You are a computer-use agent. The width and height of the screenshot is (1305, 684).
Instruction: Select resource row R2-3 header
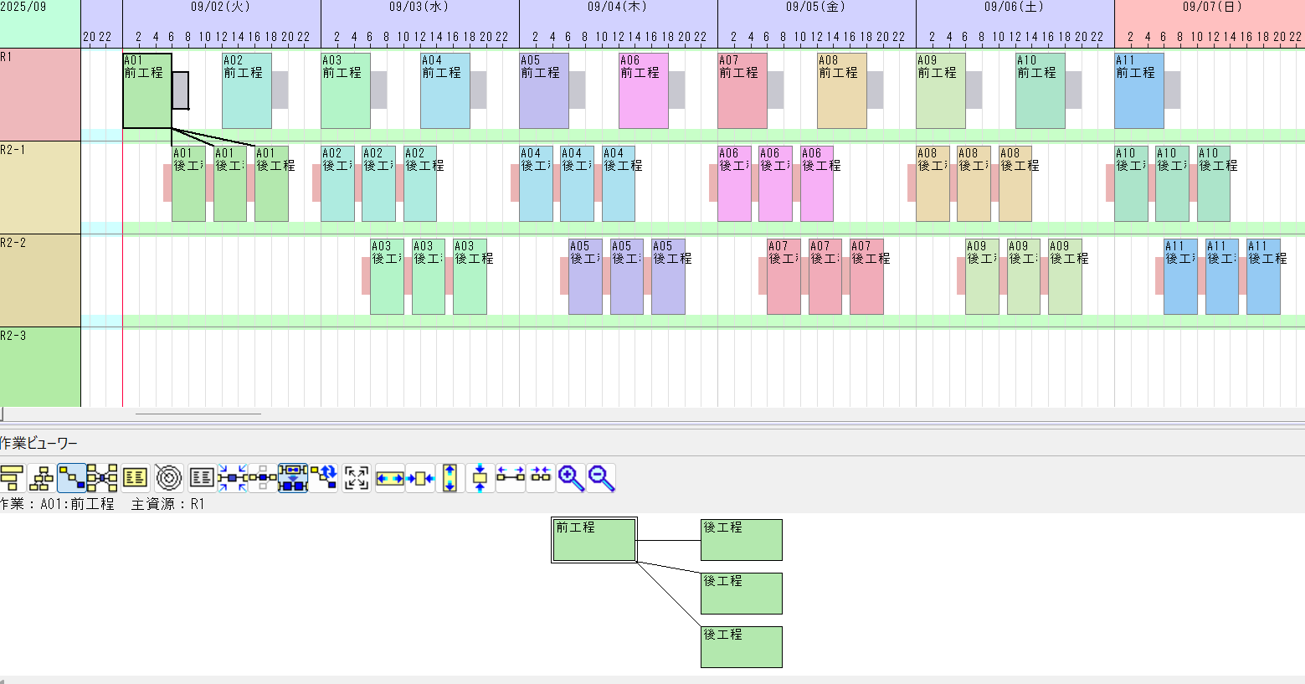[x=39, y=366]
